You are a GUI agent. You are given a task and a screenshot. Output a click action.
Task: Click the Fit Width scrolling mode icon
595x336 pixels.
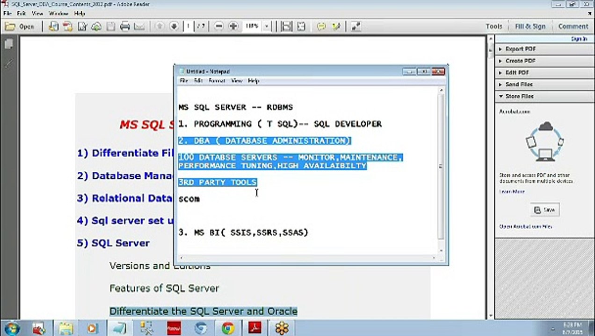pyautogui.click(x=287, y=27)
